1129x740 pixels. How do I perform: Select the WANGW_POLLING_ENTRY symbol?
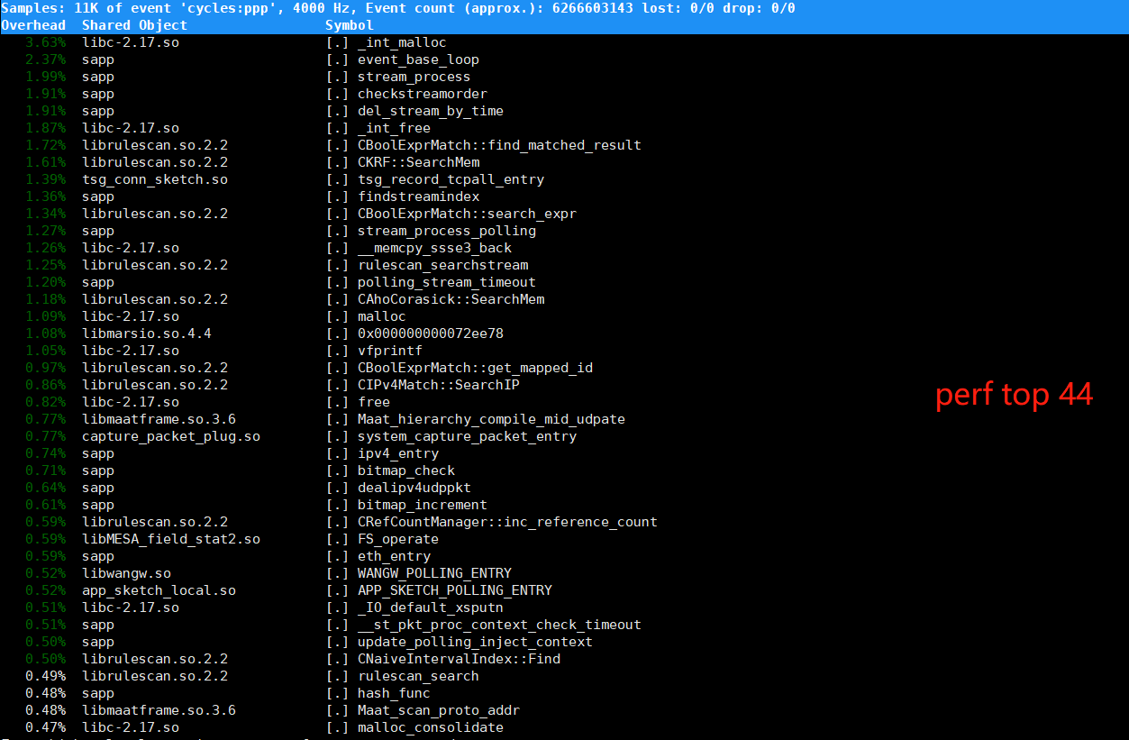tap(434, 573)
